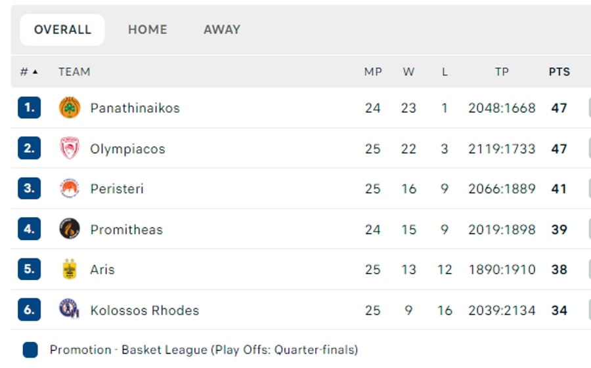This screenshot has height=368, width=591.
Task: Open the Kolossos Rhodes team link
Action: pos(144,310)
